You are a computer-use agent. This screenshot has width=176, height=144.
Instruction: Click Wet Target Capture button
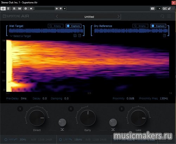point(74,26)
